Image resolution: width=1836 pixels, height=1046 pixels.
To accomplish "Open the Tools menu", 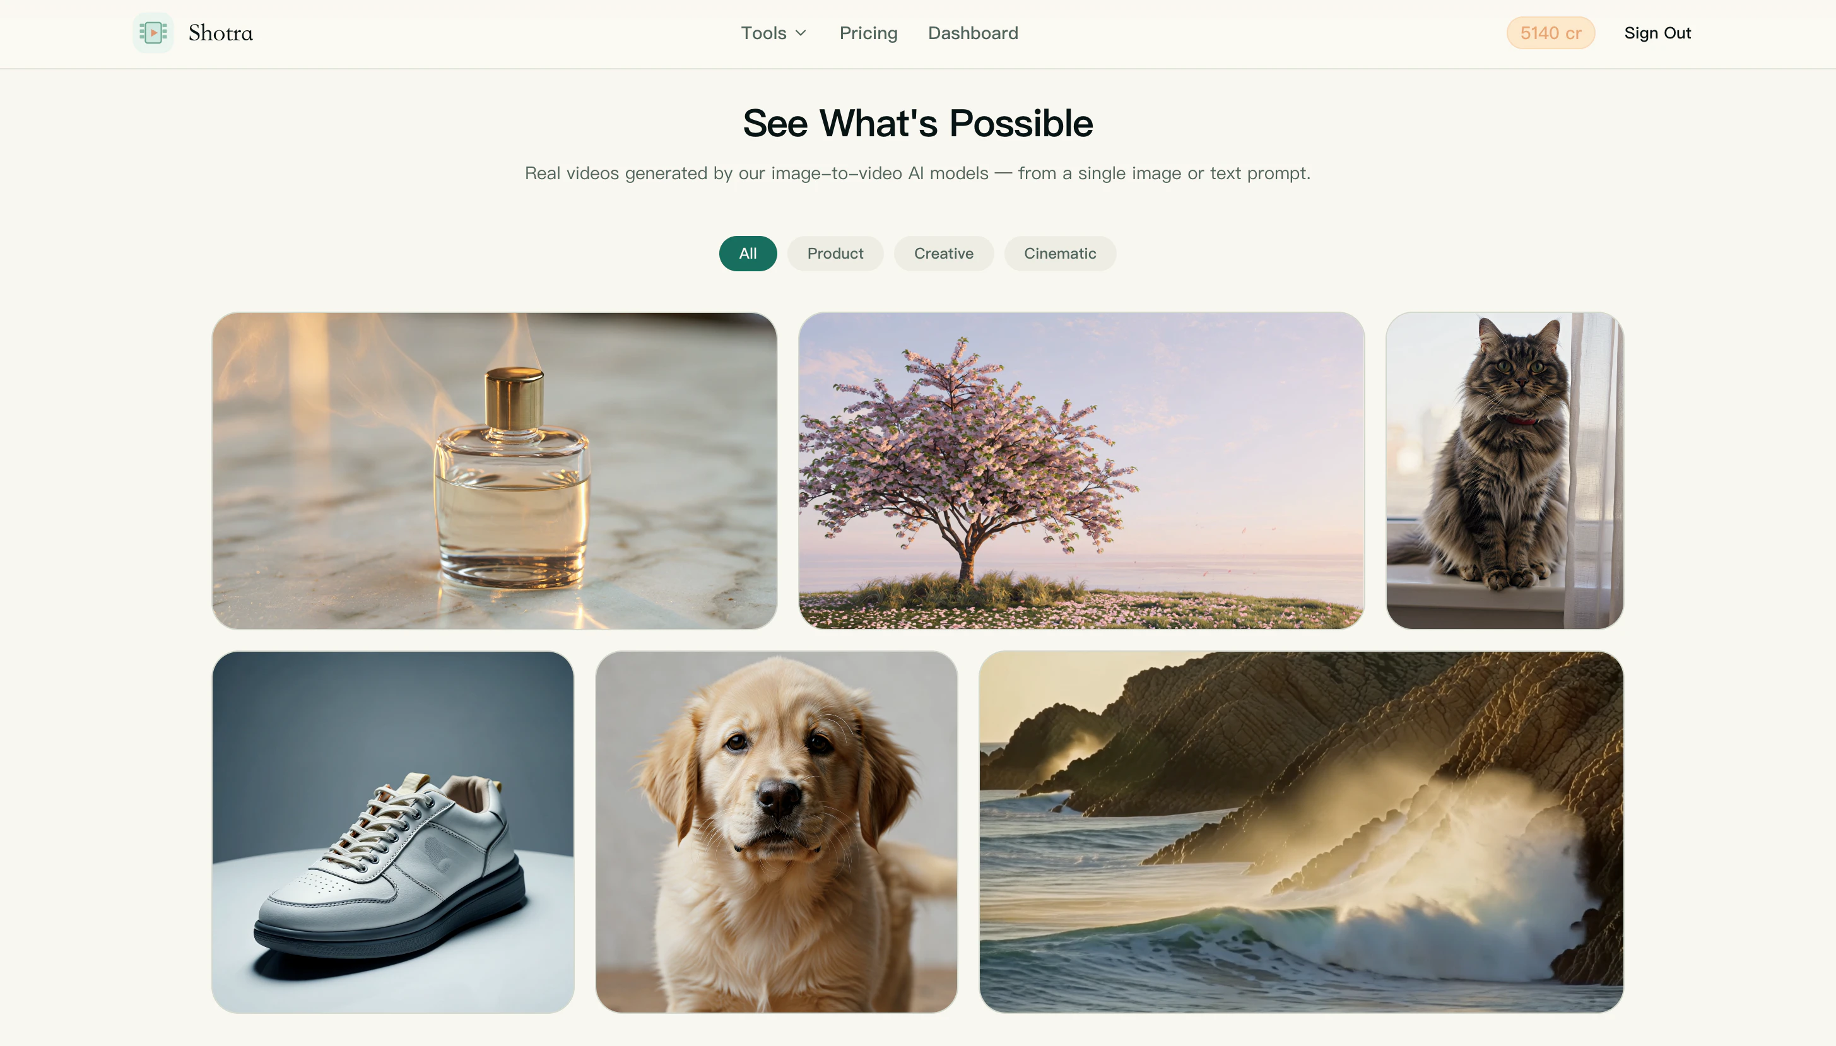I will [774, 33].
